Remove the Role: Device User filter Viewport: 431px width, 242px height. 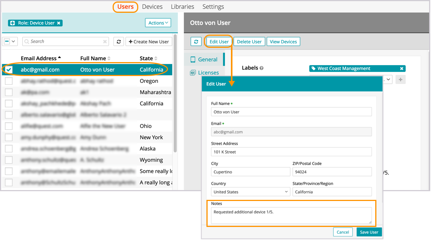[59, 23]
